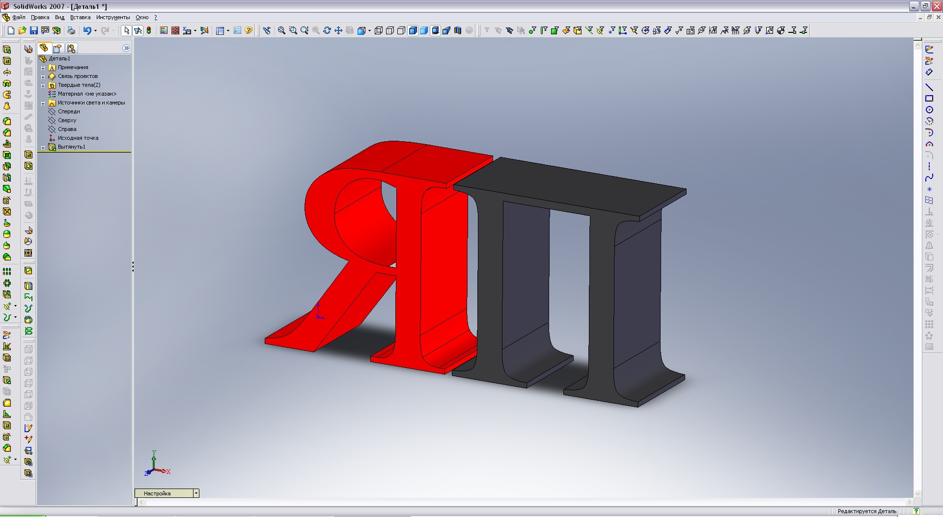The image size is (943, 517).
Task: Toggle Wireframe display mode
Action: click(379, 30)
